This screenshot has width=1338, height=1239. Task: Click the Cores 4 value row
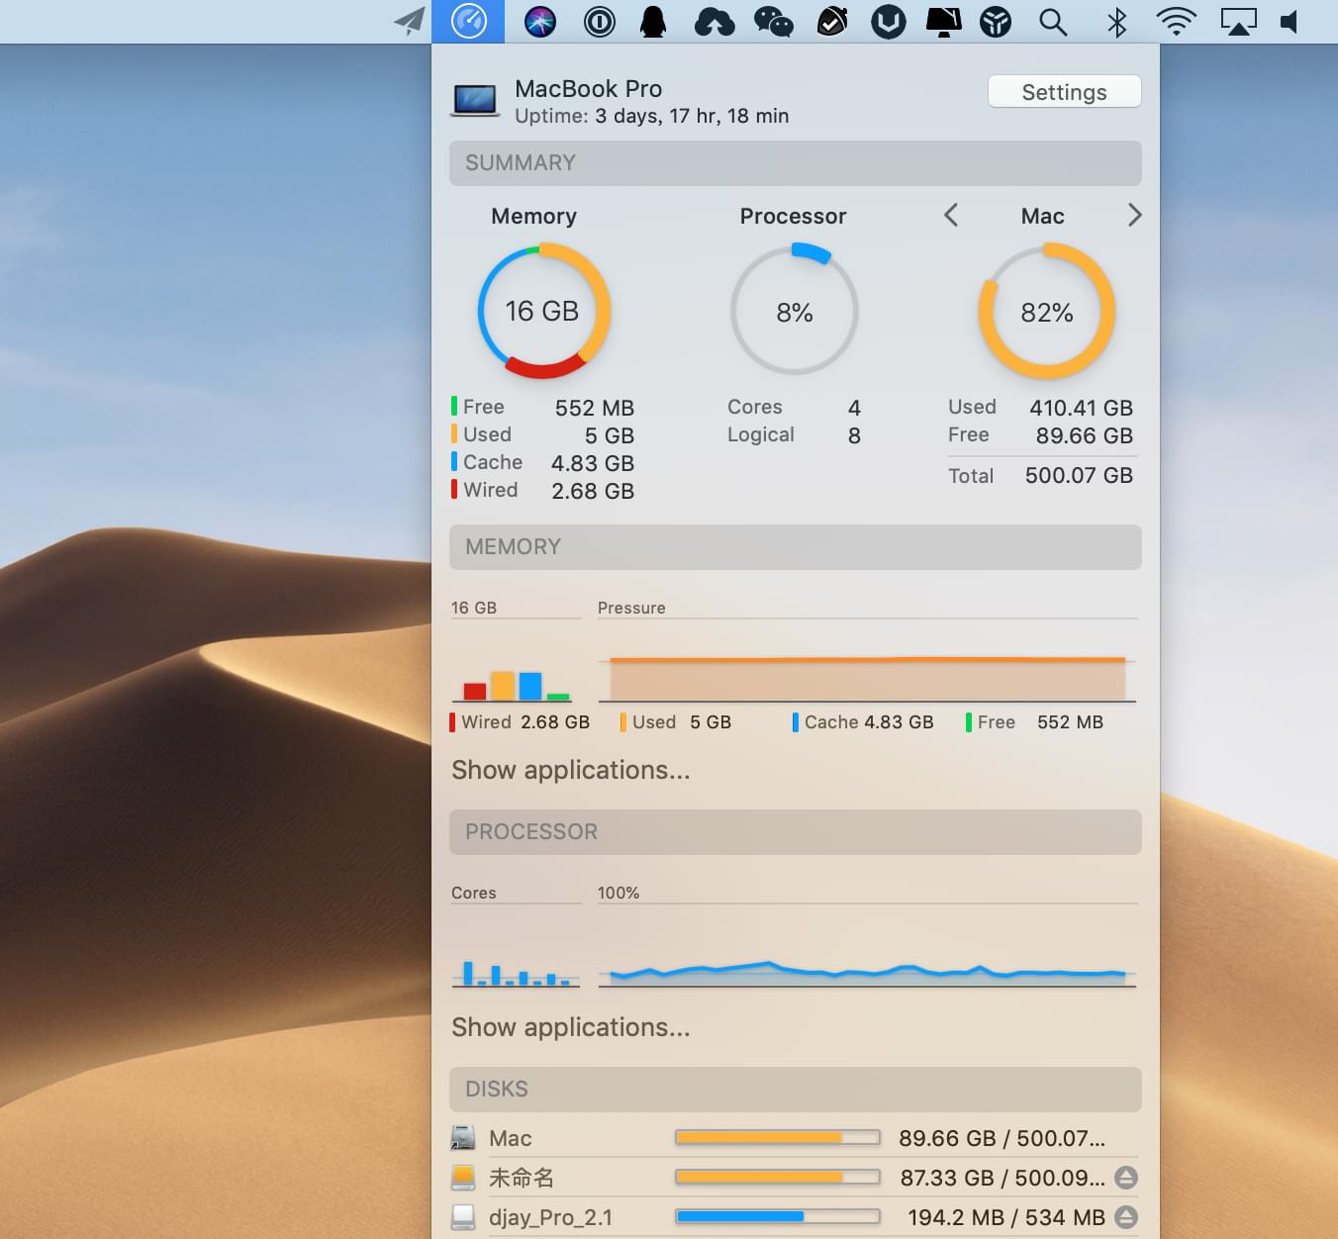coord(795,407)
